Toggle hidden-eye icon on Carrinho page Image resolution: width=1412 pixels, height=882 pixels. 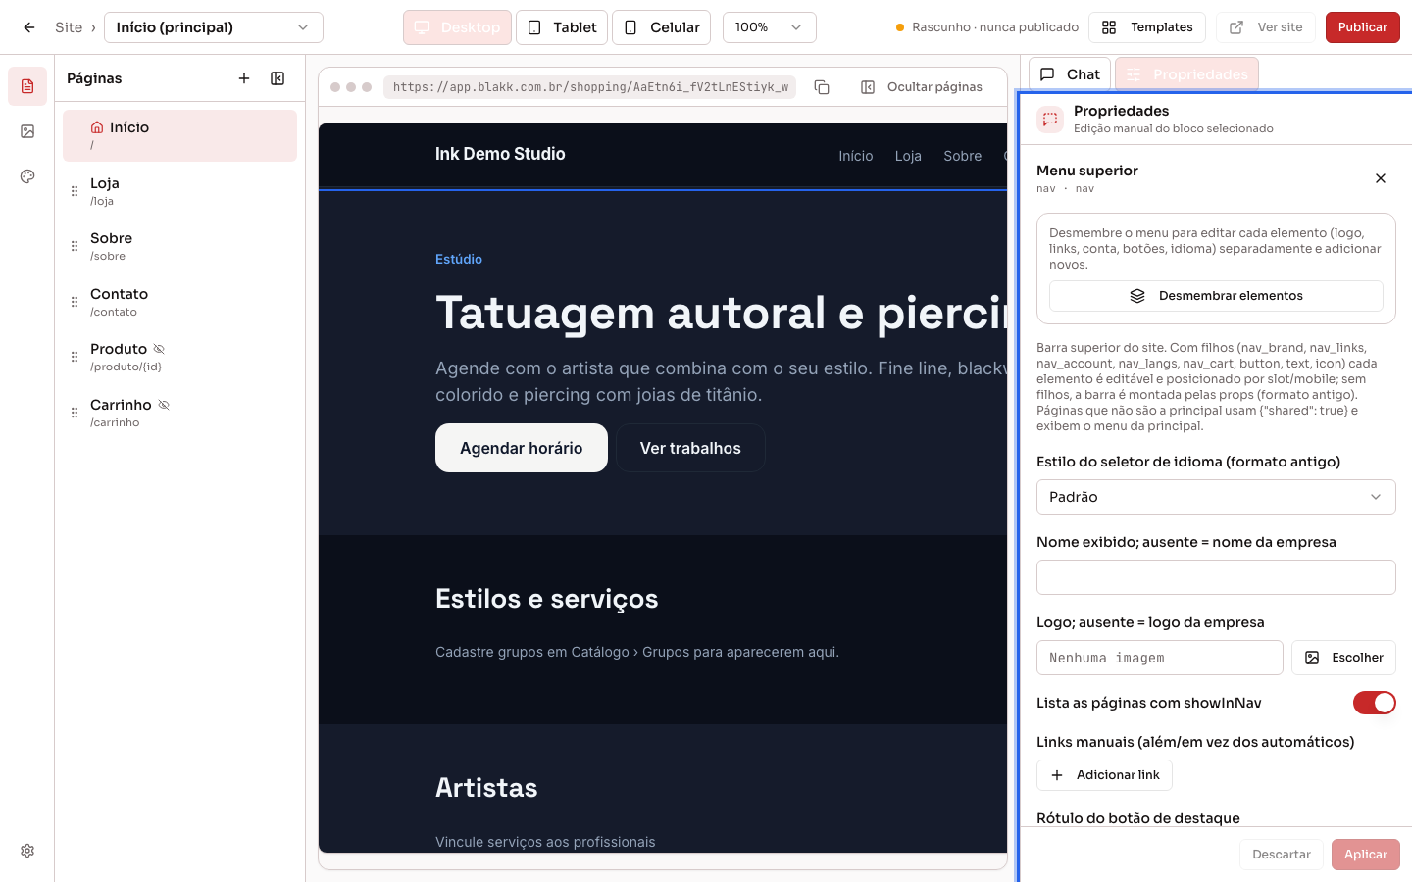coord(164,405)
